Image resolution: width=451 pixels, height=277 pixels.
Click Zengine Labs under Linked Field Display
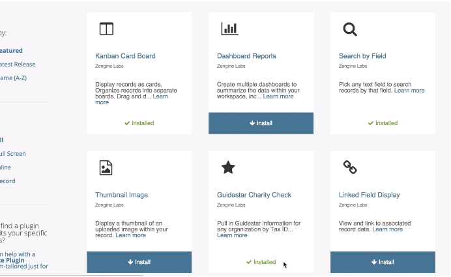[353, 205]
